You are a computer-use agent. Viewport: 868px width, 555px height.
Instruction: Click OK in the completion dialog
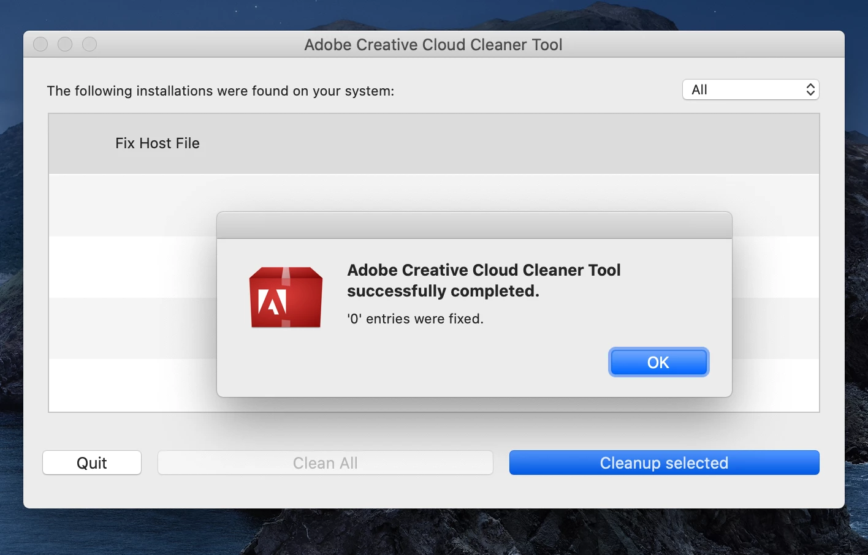tap(658, 362)
